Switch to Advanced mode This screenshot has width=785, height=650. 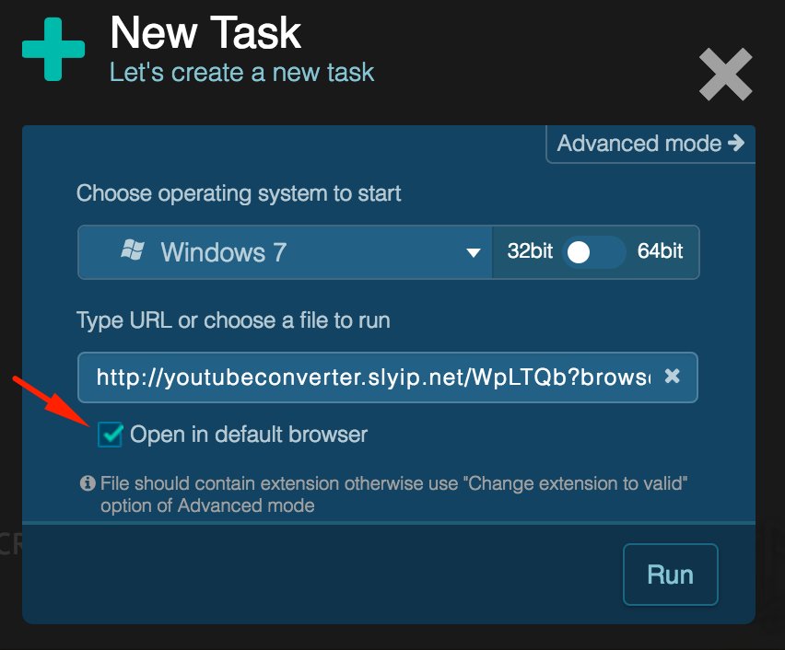point(650,145)
